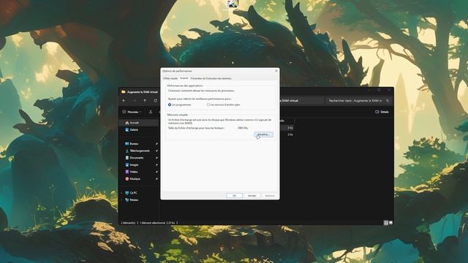Open Prévention de l'exécution des données tab
The width and height of the screenshot is (468, 263).
pos(211,78)
